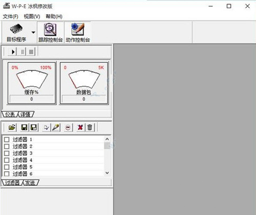This screenshot has height=215, width=256.
Task: Select the 过滤器 6 row text
Action: click(23, 174)
